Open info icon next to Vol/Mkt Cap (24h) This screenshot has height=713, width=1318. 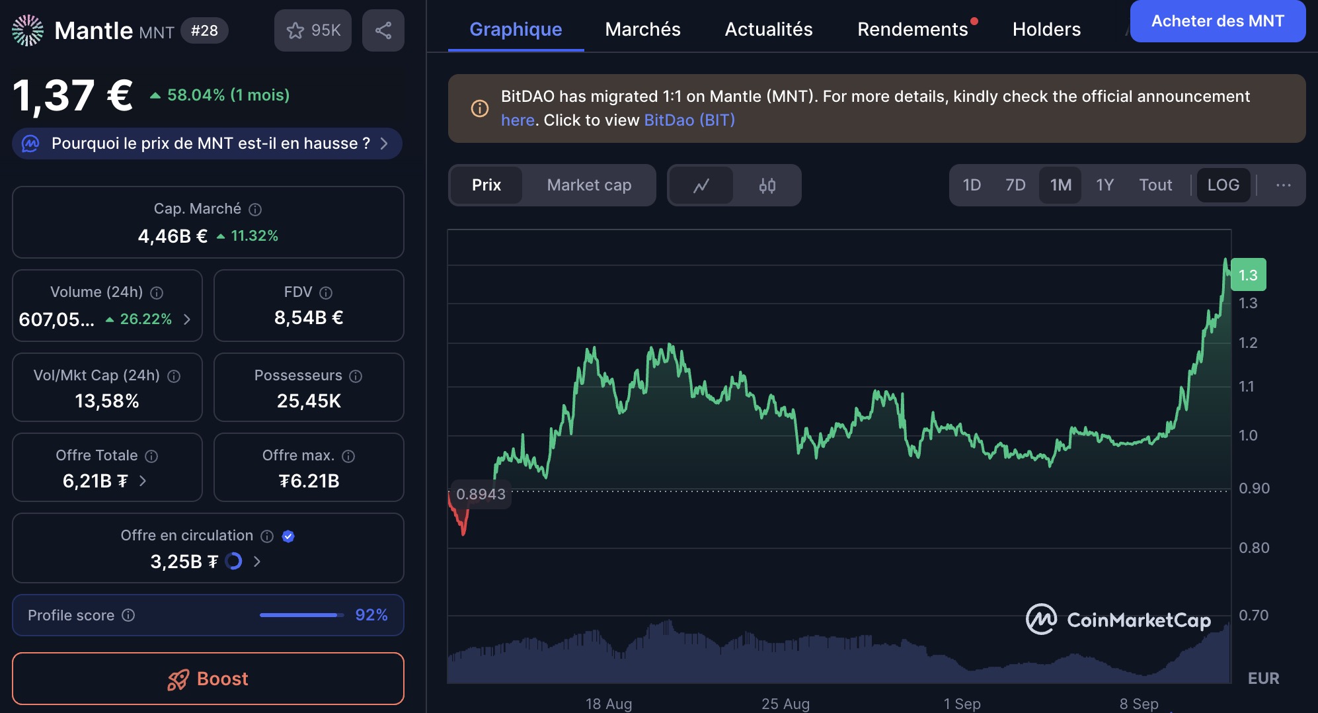pyautogui.click(x=174, y=376)
